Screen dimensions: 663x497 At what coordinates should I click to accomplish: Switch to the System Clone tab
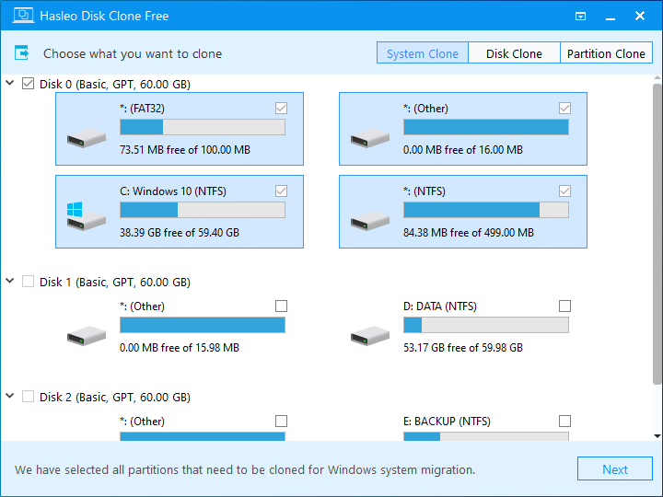pyautogui.click(x=423, y=52)
